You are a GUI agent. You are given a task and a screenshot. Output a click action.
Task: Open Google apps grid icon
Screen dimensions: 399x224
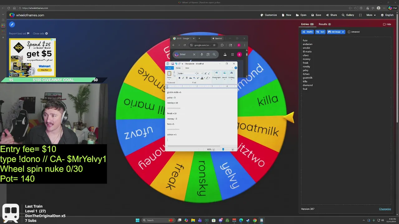pos(232,54)
